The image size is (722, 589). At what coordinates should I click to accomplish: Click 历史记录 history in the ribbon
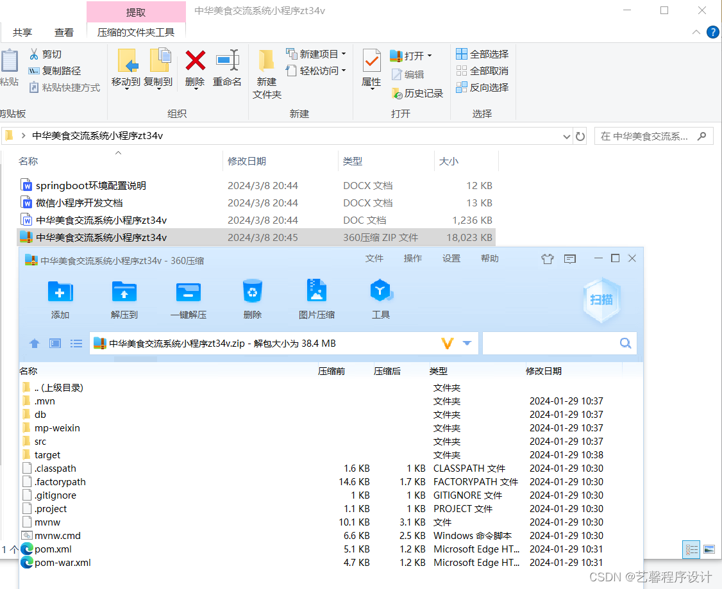[417, 94]
